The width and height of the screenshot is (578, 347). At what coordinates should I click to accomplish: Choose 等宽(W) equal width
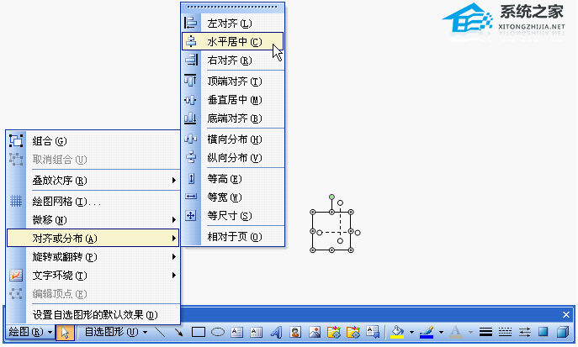click(232, 197)
